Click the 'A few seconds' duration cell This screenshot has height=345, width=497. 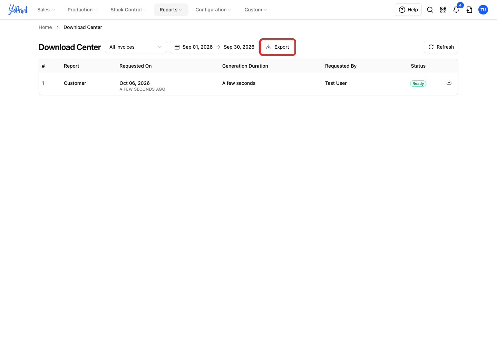(239, 83)
